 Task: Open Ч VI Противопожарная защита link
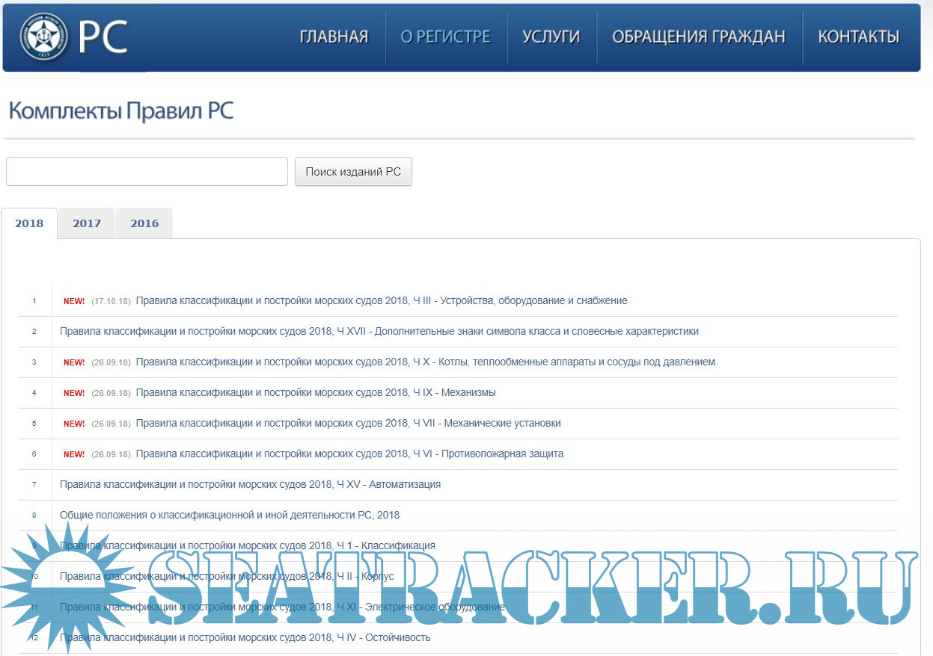[349, 454]
